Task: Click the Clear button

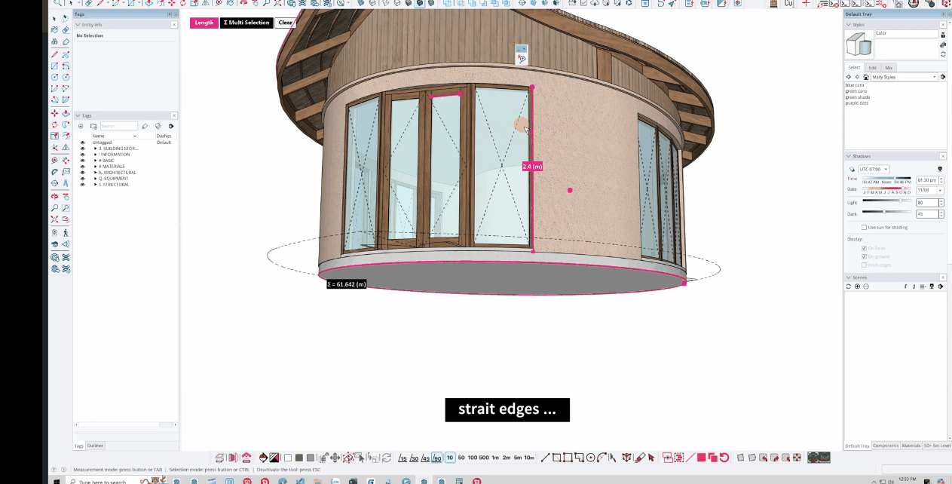Action: (285, 23)
